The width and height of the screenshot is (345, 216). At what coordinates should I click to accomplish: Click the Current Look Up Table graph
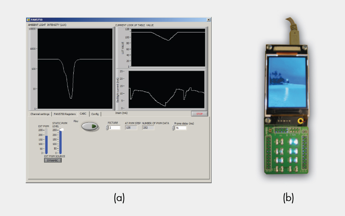(168, 48)
